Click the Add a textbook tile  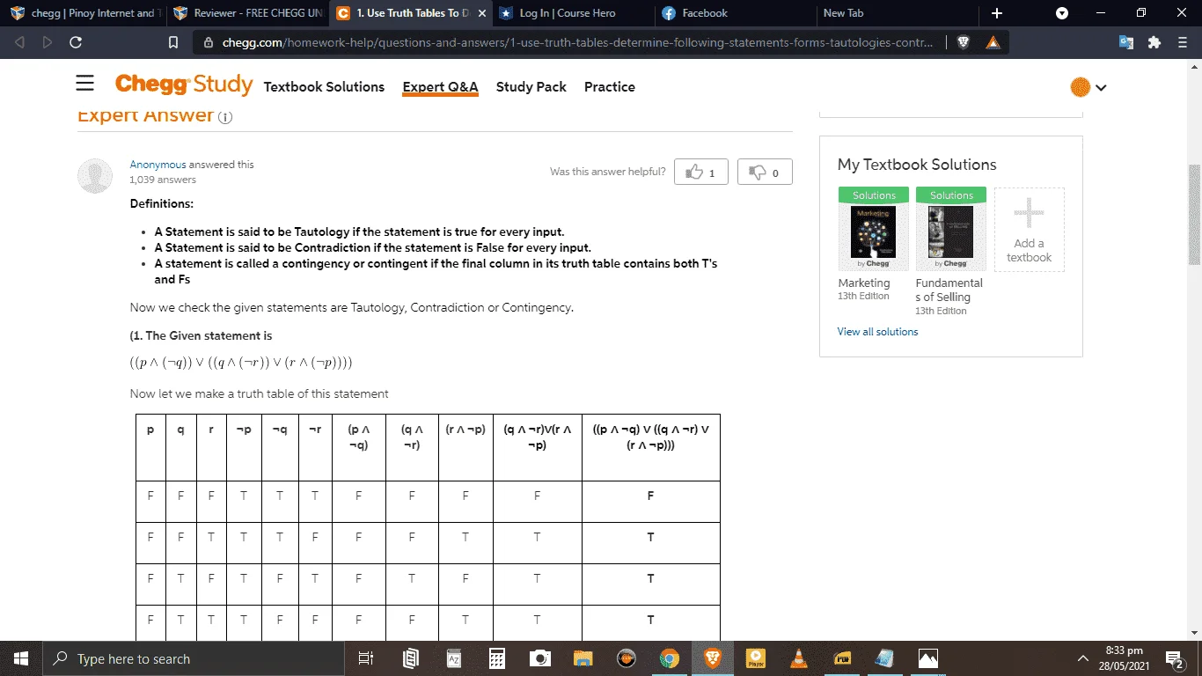point(1029,229)
